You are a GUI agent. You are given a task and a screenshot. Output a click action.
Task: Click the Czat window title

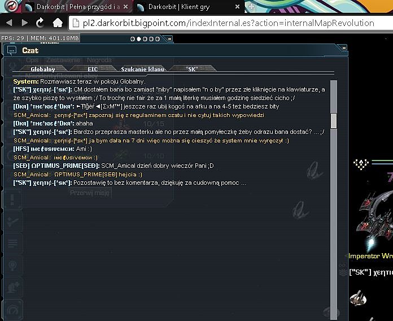coord(30,50)
